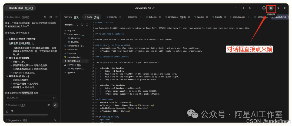The height and width of the screenshot is (126, 292).
Task: Close the App.tsx tab
Action: coord(207,17)
